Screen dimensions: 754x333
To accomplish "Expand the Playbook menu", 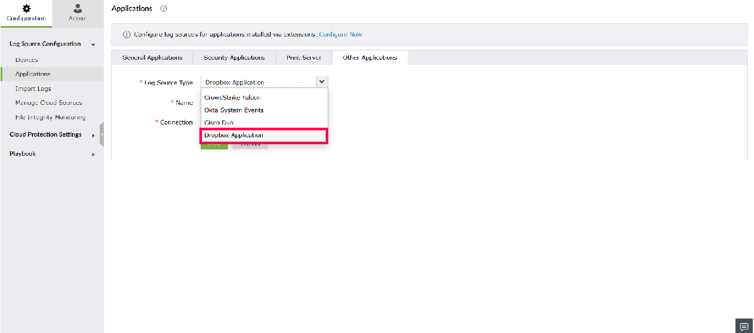I will (x=93, y=154).
